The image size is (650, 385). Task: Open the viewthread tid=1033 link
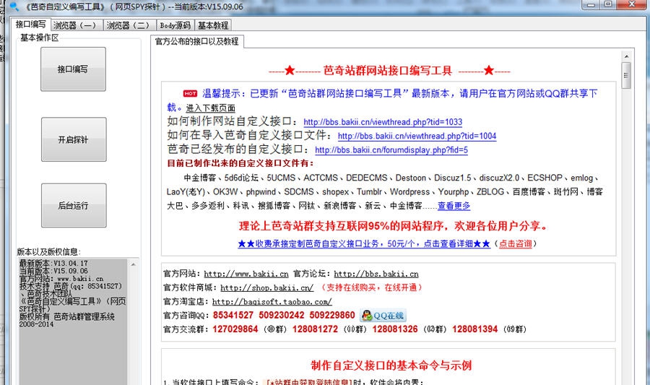(383, 122)
